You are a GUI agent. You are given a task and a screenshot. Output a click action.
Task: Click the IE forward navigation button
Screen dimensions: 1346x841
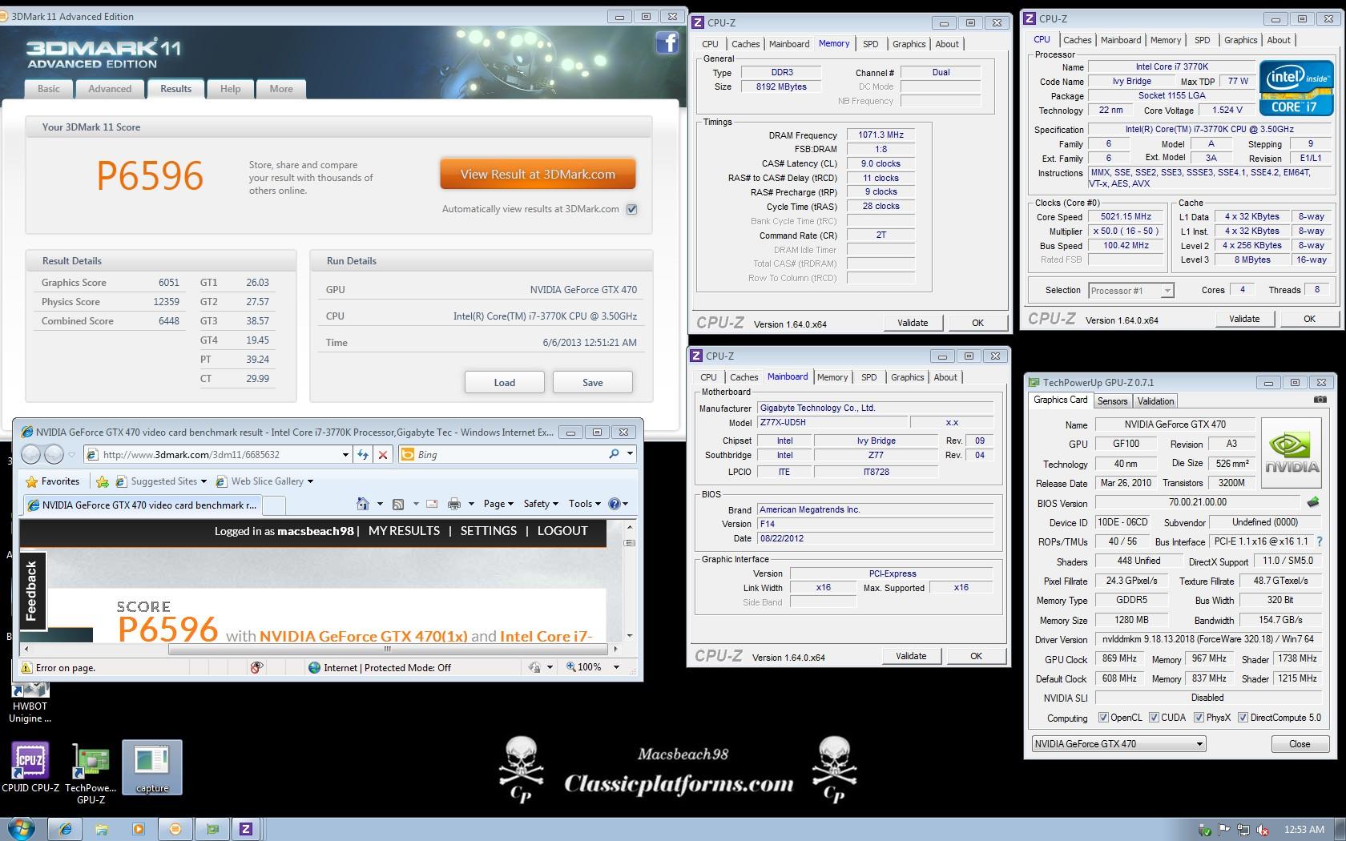53,454
